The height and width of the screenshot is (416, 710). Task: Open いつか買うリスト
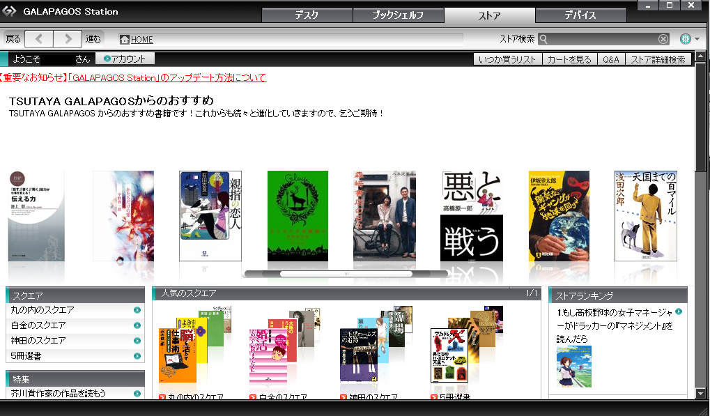click(508, 59)
